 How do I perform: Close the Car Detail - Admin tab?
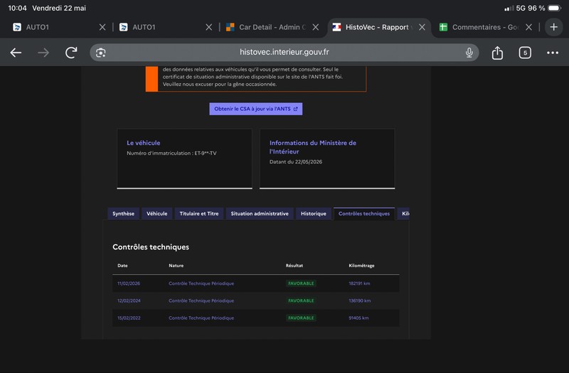315,27
